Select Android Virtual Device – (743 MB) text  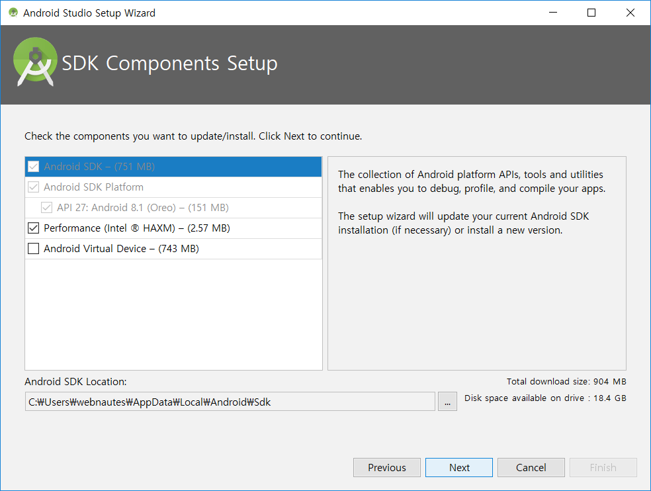(121, 248)
